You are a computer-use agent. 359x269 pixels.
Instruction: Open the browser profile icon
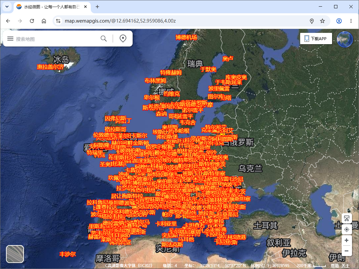339,21
